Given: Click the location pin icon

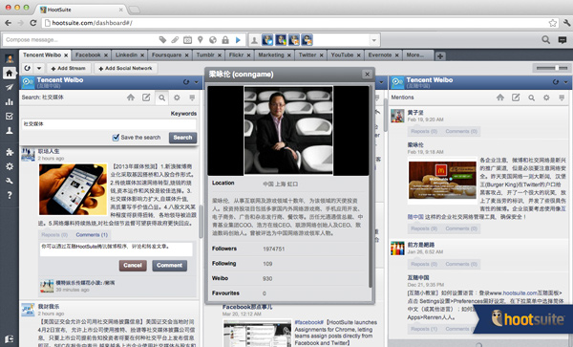Looking at the screenshot, I should point(201,40).
